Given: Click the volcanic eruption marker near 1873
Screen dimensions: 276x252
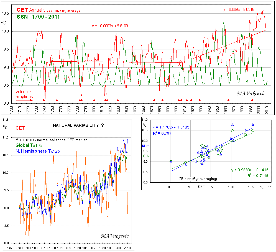Looking at the screenshot, I should point(154,100).
